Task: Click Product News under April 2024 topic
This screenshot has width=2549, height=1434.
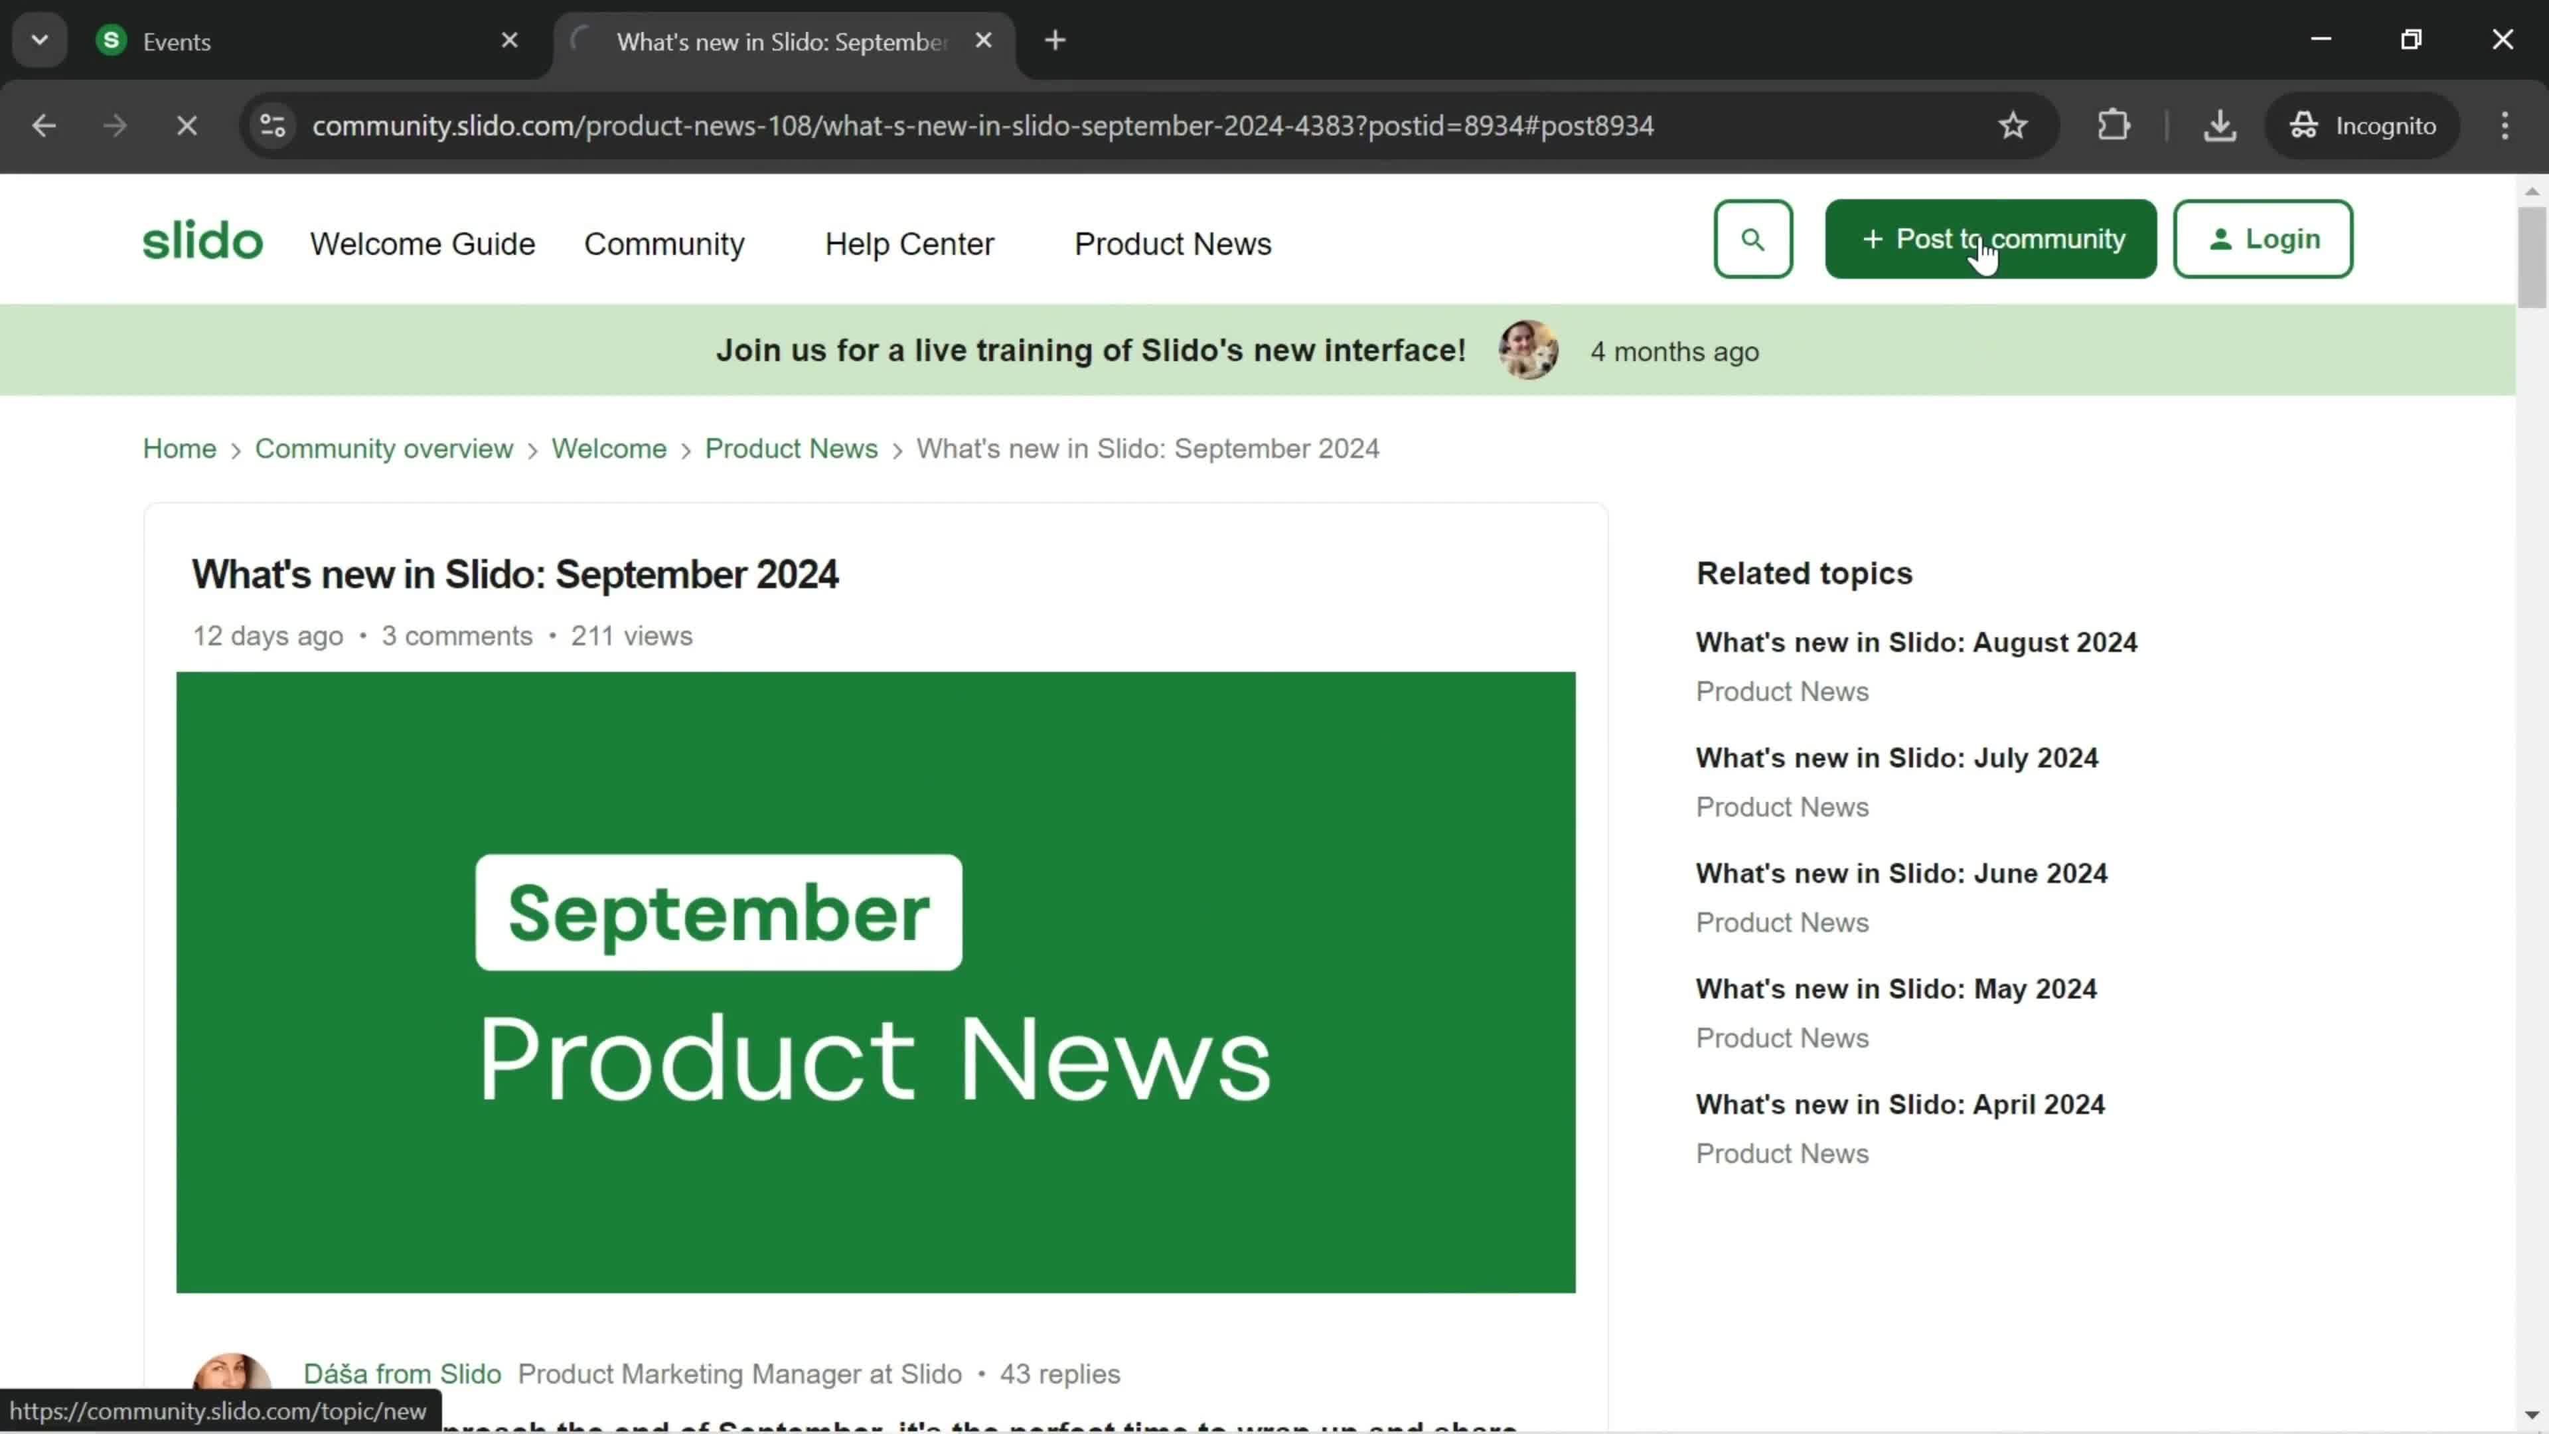Action: (x=1782, y=1153)
